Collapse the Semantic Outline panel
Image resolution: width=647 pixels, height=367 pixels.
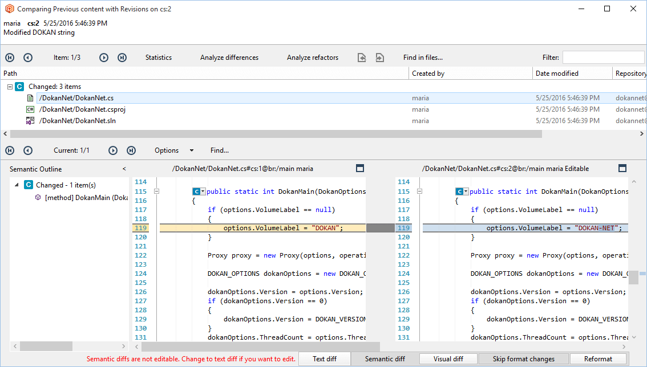tap(124, 169)
